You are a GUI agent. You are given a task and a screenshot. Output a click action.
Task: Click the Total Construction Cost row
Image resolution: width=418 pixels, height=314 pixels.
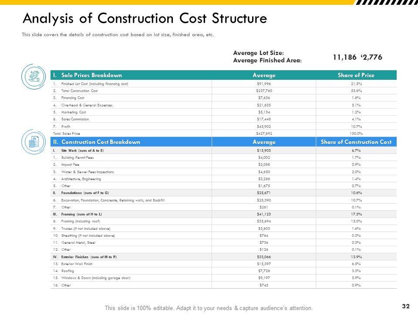pyautogui.click(x=80, y=91)
